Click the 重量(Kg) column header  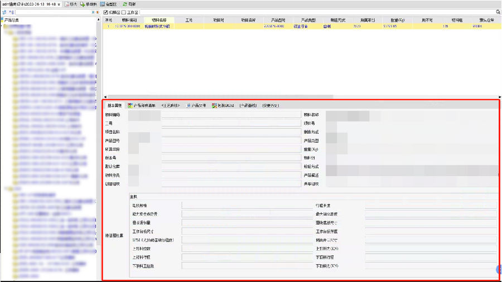pos(397,20)
